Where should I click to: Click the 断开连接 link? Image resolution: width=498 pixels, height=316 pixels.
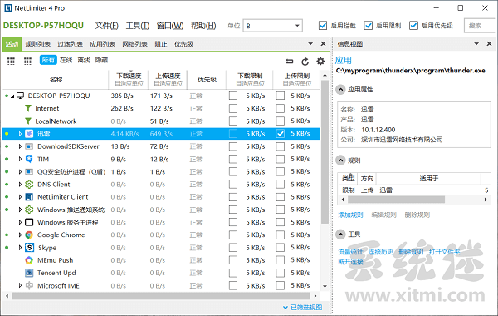point(350,262)
